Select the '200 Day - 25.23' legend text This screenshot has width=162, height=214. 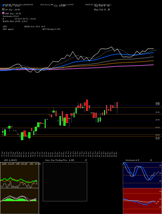click(13, 14)
